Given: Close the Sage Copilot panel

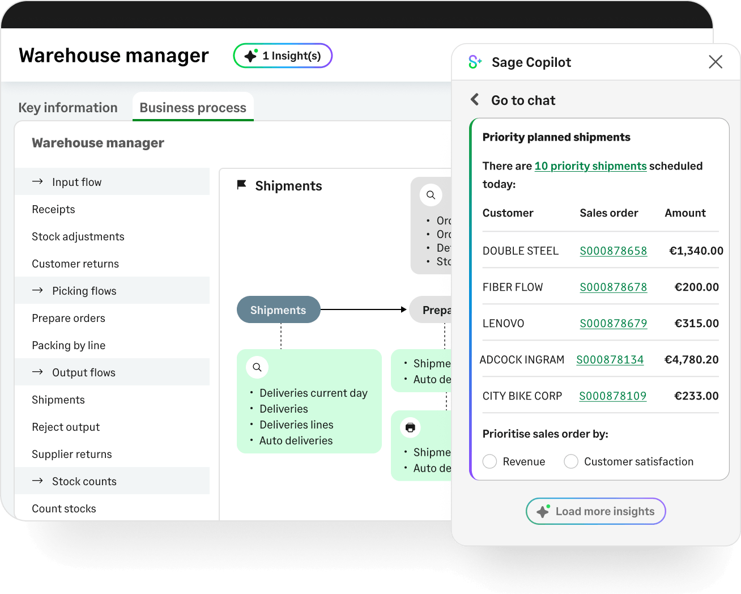Looking at the screenshot, I should (x=716, y=62).
